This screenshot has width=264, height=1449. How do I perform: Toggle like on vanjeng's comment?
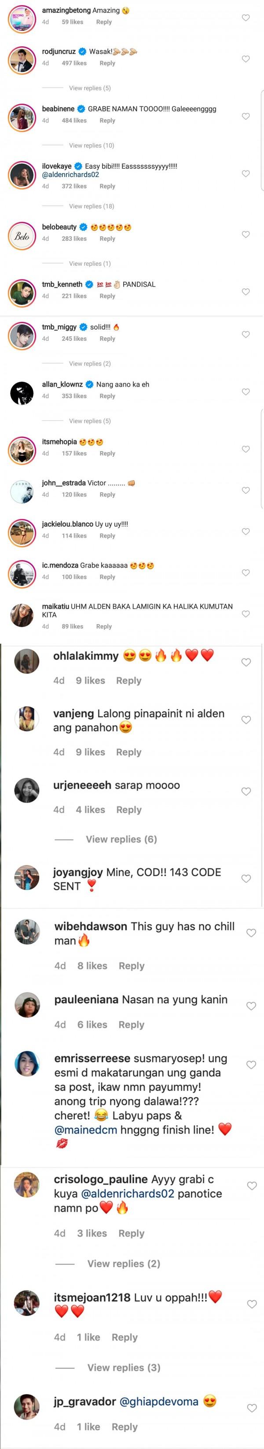(x=246, y=720)
